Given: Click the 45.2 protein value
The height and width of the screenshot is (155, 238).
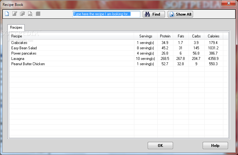Looking at the screenshot, I should [x=165, y=48].
